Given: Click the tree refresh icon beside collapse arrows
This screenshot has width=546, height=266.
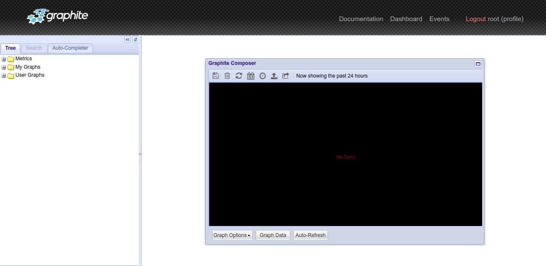Looking at the screenshot, I should (x=135, y=40).
